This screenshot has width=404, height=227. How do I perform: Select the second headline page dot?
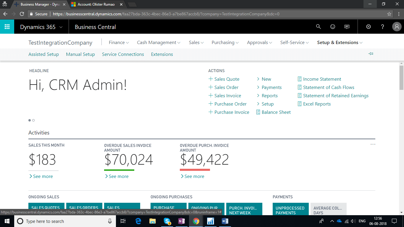[x=33, y=120]
